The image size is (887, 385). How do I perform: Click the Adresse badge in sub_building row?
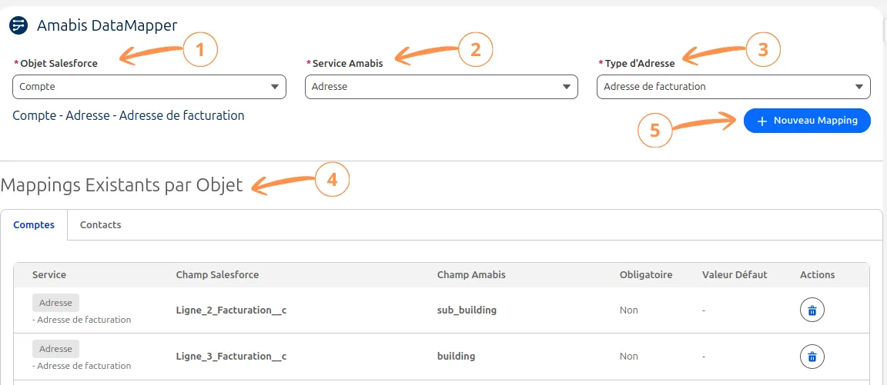[x=55, y=303]
